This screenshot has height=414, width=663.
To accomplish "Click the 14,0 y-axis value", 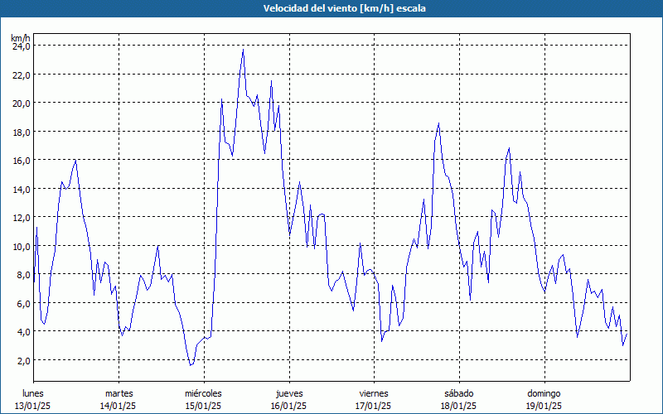I will [x=22, y=189].
